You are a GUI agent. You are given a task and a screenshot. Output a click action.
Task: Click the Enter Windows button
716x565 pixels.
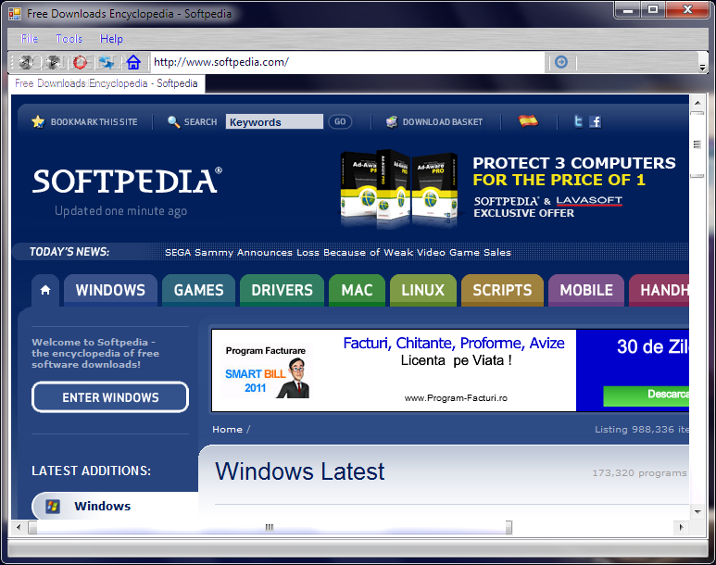(x=110, y=397)
